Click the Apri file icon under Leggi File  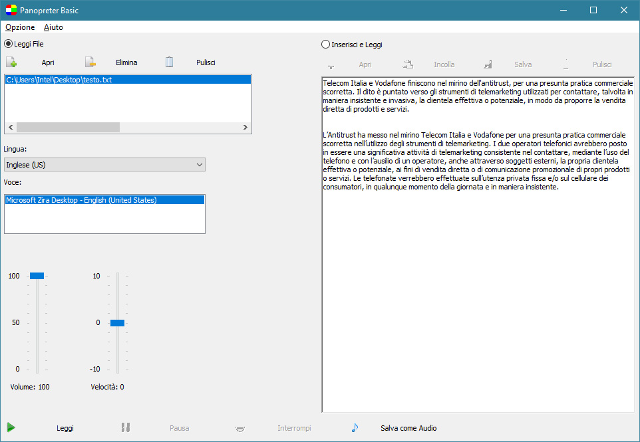coord(11,62)
